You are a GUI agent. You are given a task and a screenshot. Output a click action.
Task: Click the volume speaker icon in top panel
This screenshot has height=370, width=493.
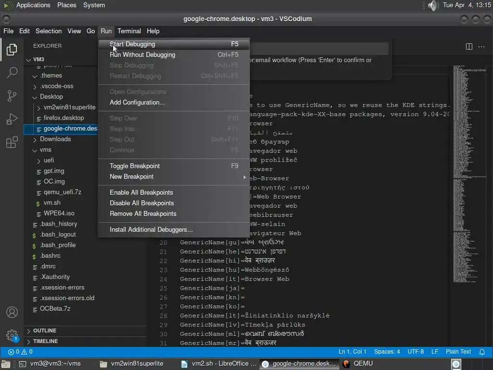pyautogui.click(x=433, y=5)
